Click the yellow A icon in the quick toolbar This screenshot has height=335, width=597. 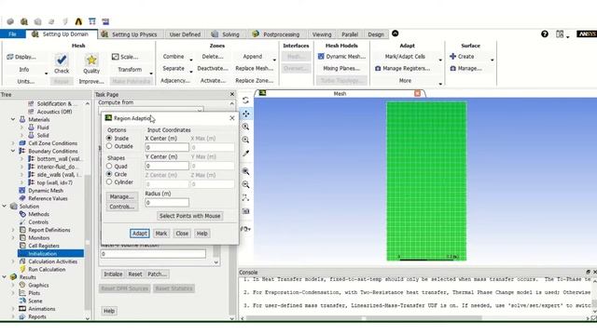(x=78, y=21)
